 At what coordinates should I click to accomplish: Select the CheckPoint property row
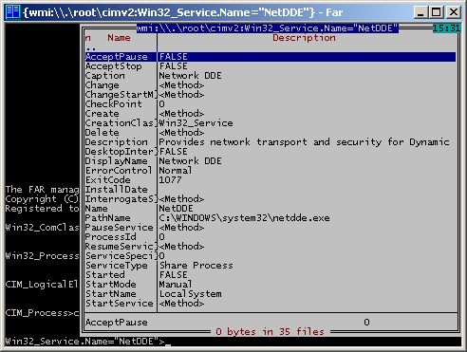point(271,104)
